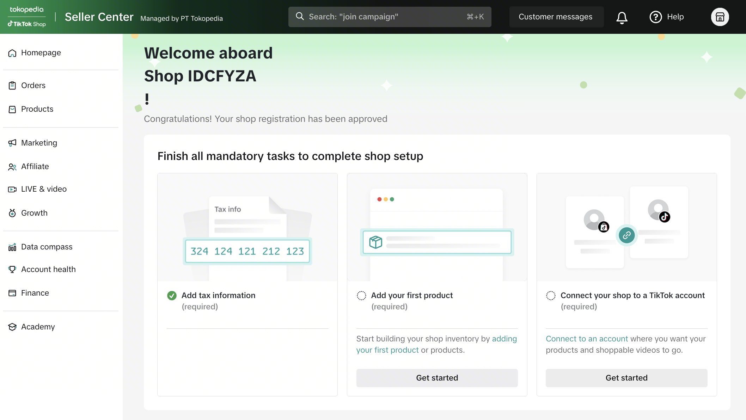Go to the Products section
The height and width of the screenshot is (420, 746).
click(x=37, y=109)
